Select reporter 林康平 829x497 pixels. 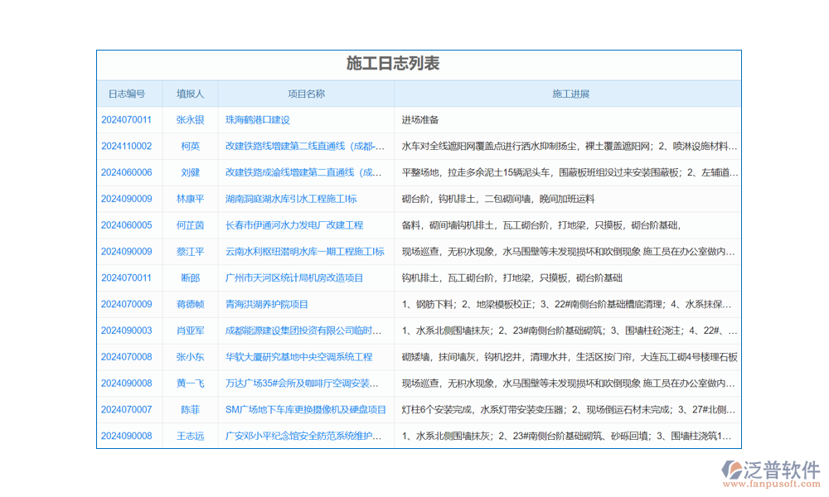(190, 199)
